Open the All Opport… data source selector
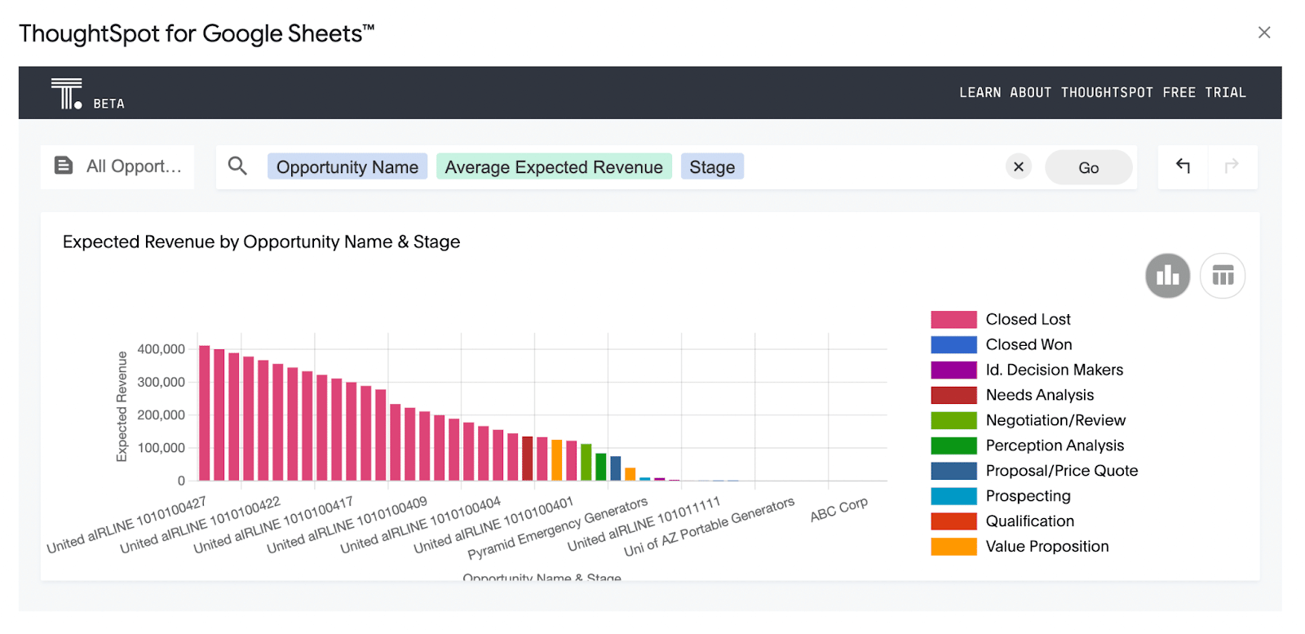The width and height of the screenshot is (1305, 634). click(x=117, y=166)
